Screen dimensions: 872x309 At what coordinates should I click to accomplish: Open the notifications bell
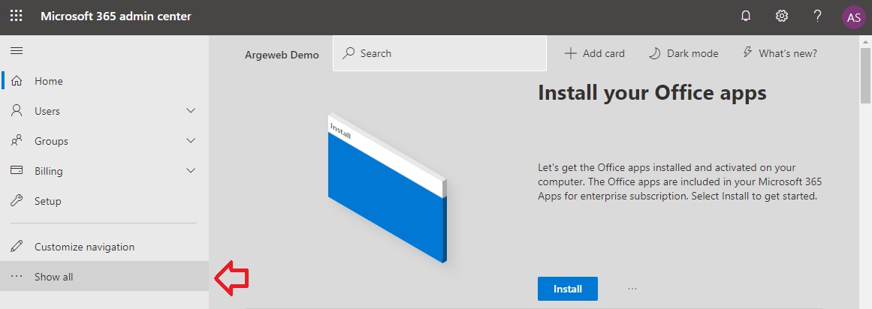click(x=746, y=16)
